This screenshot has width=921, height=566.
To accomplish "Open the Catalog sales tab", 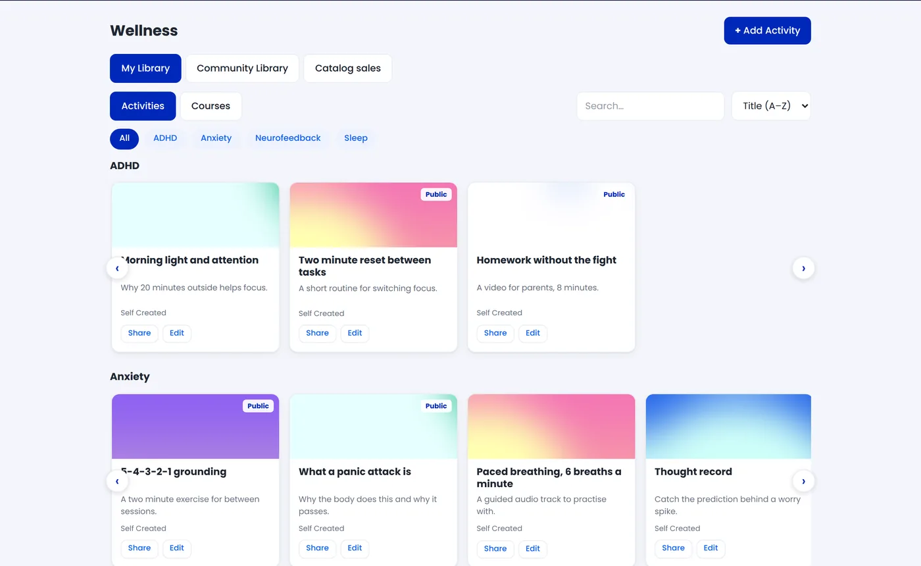I will coord(348,68).
